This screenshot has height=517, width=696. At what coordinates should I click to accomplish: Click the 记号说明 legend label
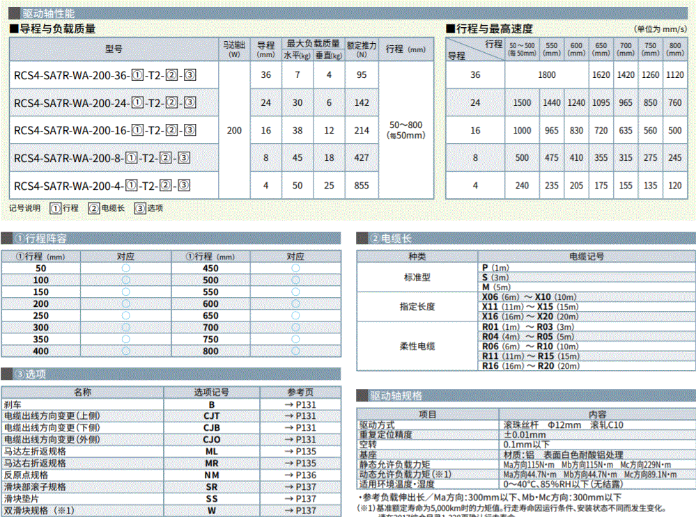click(24, 208)
